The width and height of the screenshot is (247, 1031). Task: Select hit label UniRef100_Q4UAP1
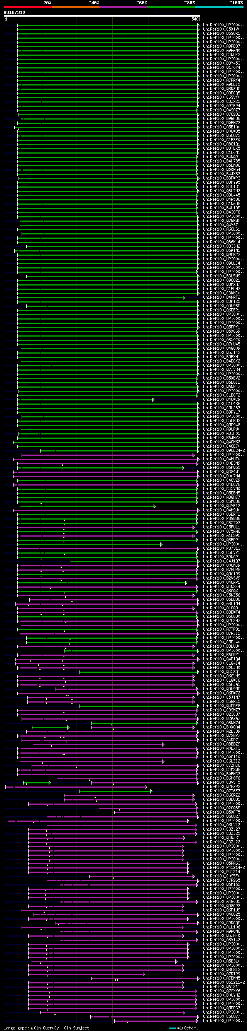pyautogui.click(x=222, y=582)
